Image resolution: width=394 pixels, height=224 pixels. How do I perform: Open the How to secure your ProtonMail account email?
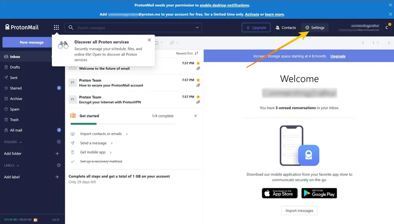134,83
